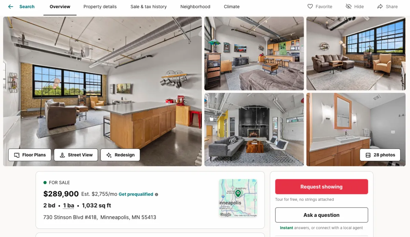Click Get prequalified link
The image size is (410, 237).
pos(136,194)
